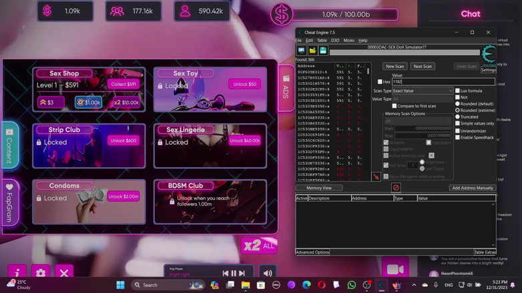Open the Content side tab
Image resolution: width=522 pixels, height=293 pixels.
pyautogui.click(x=9, y=146)
